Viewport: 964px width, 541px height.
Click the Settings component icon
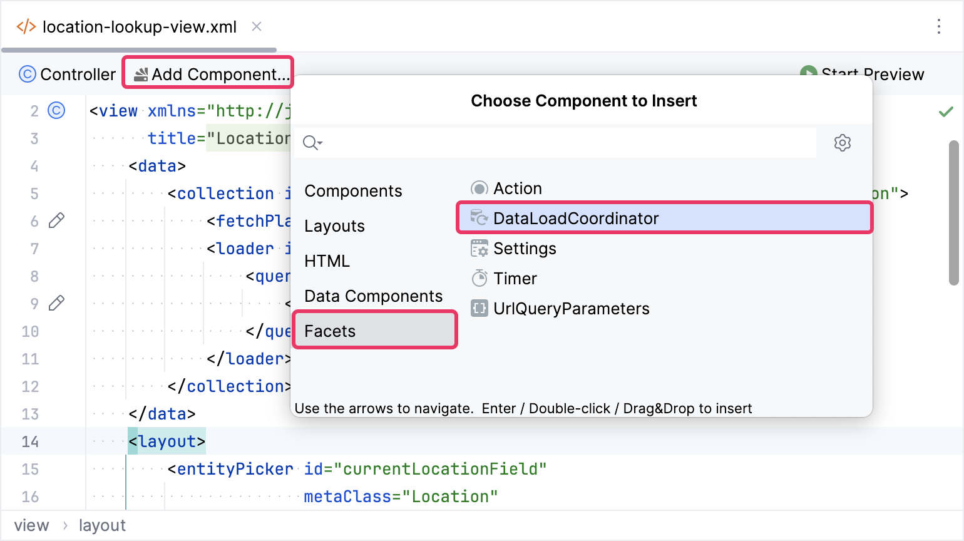pos(478,248)
